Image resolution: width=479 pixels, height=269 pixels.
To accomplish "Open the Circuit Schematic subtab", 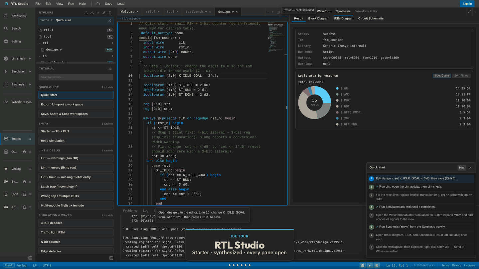I will pyautogui.click(x=371, y=19).
